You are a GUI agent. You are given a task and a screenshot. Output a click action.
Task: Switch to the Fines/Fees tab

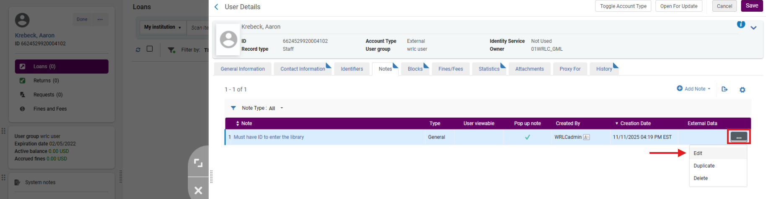(x=450, y=69)
